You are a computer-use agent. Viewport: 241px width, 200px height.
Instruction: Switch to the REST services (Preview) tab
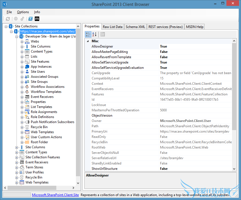165,27
